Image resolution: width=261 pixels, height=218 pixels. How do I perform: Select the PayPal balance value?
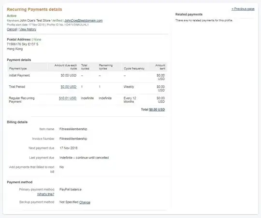tap(71, 190)
